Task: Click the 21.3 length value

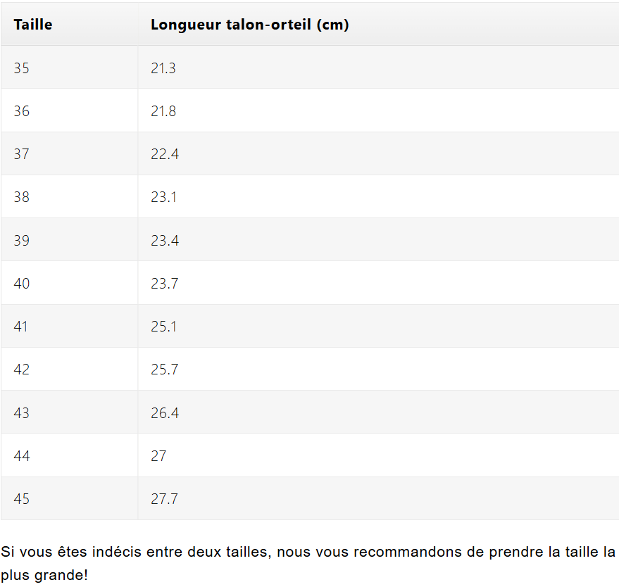Action: coord(163,68)
